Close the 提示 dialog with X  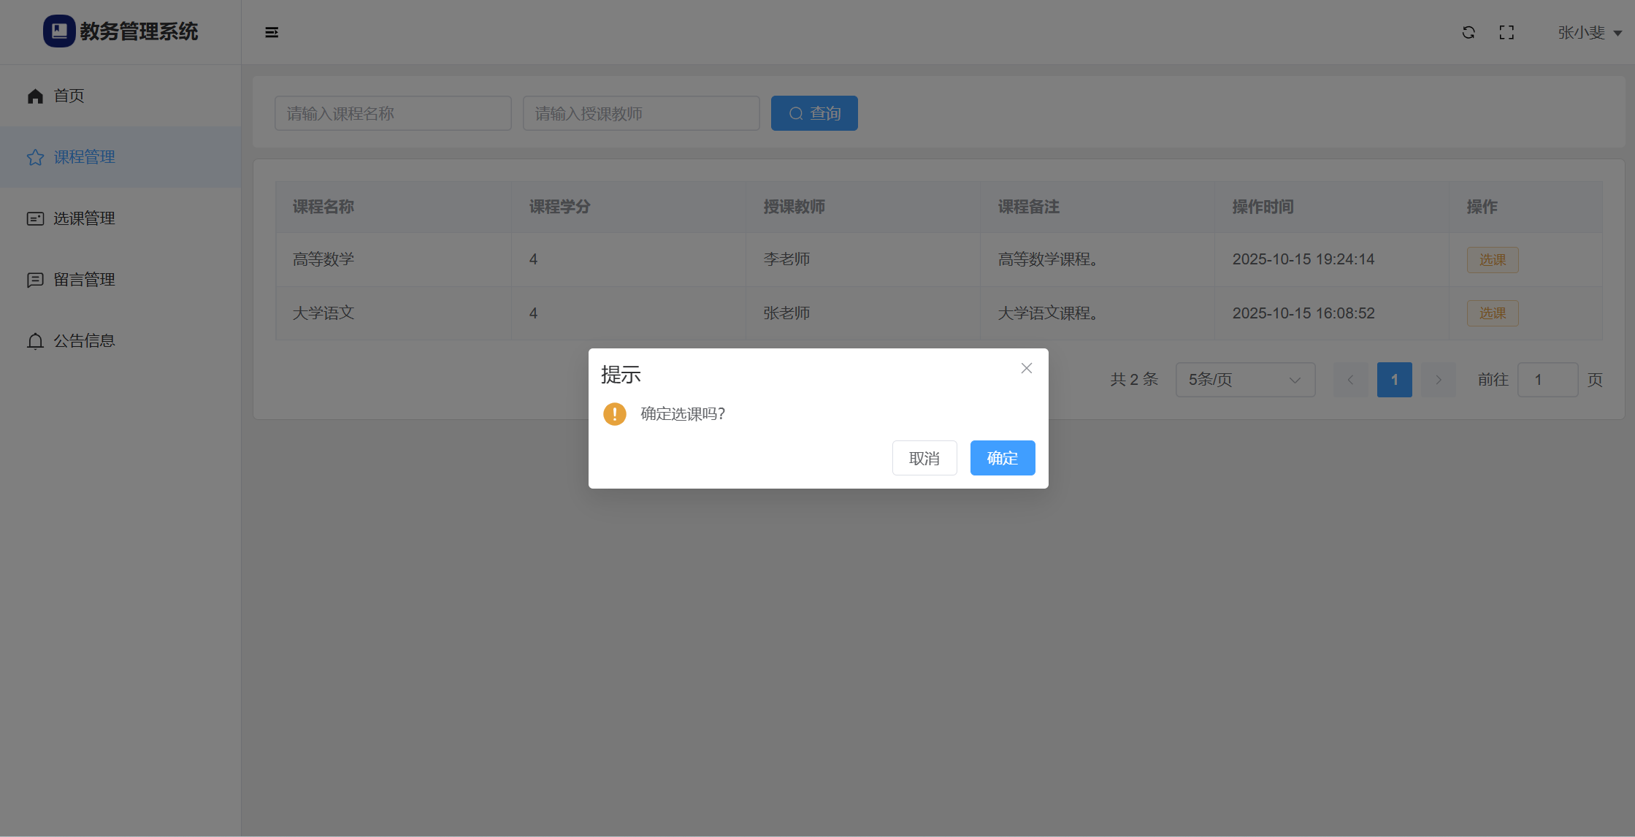1026,368
